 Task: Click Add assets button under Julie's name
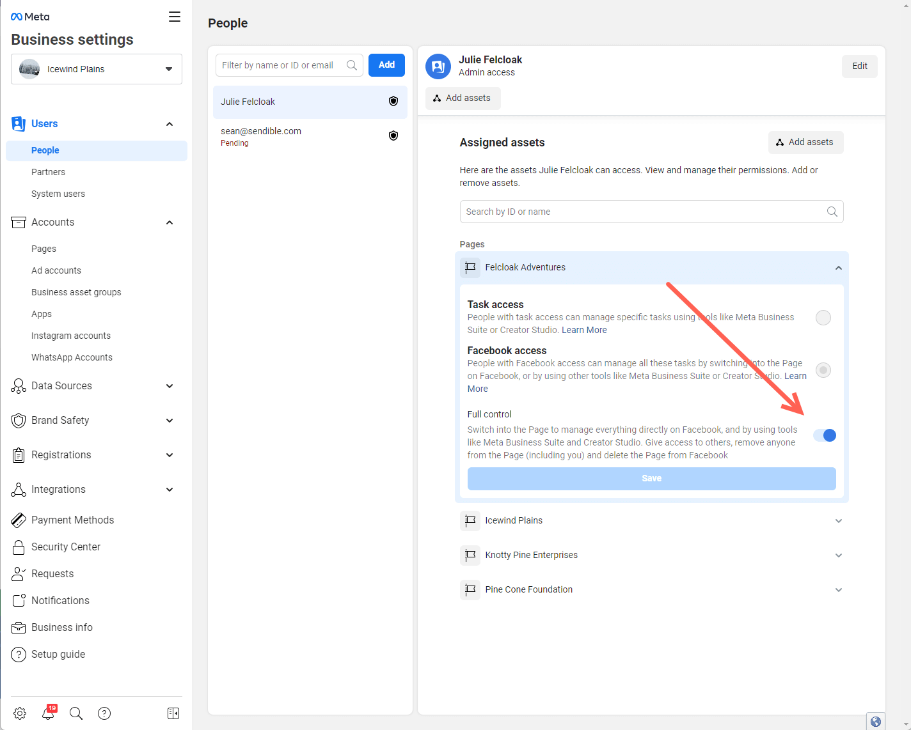pos(463,98)
